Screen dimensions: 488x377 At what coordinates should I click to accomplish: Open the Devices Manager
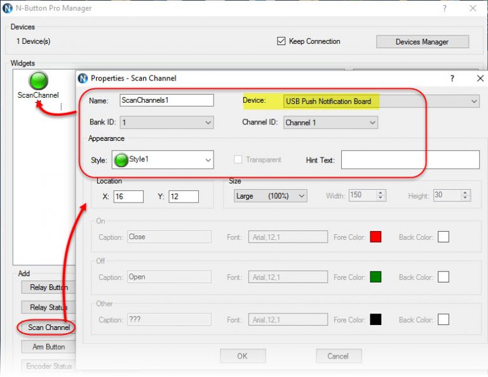422,42
